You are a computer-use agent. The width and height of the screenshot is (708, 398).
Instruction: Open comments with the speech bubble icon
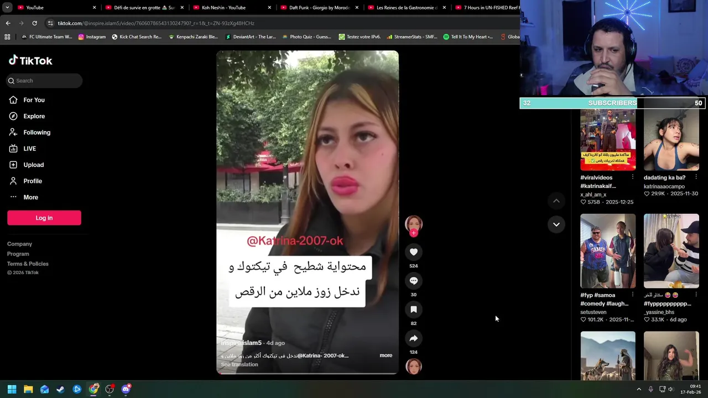click(x=413, y=281)
